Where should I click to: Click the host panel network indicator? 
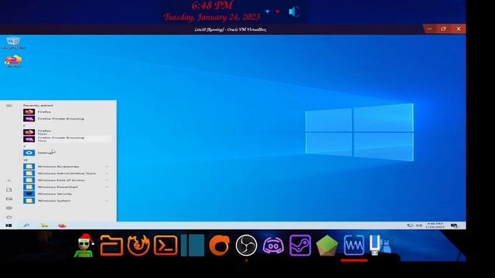(x=268, y=12)
